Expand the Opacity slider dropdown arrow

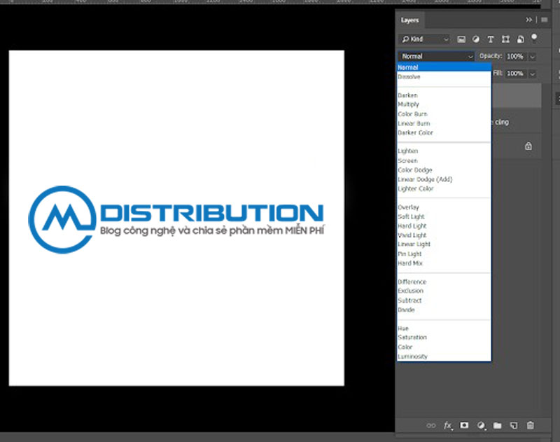pos(533,56)
